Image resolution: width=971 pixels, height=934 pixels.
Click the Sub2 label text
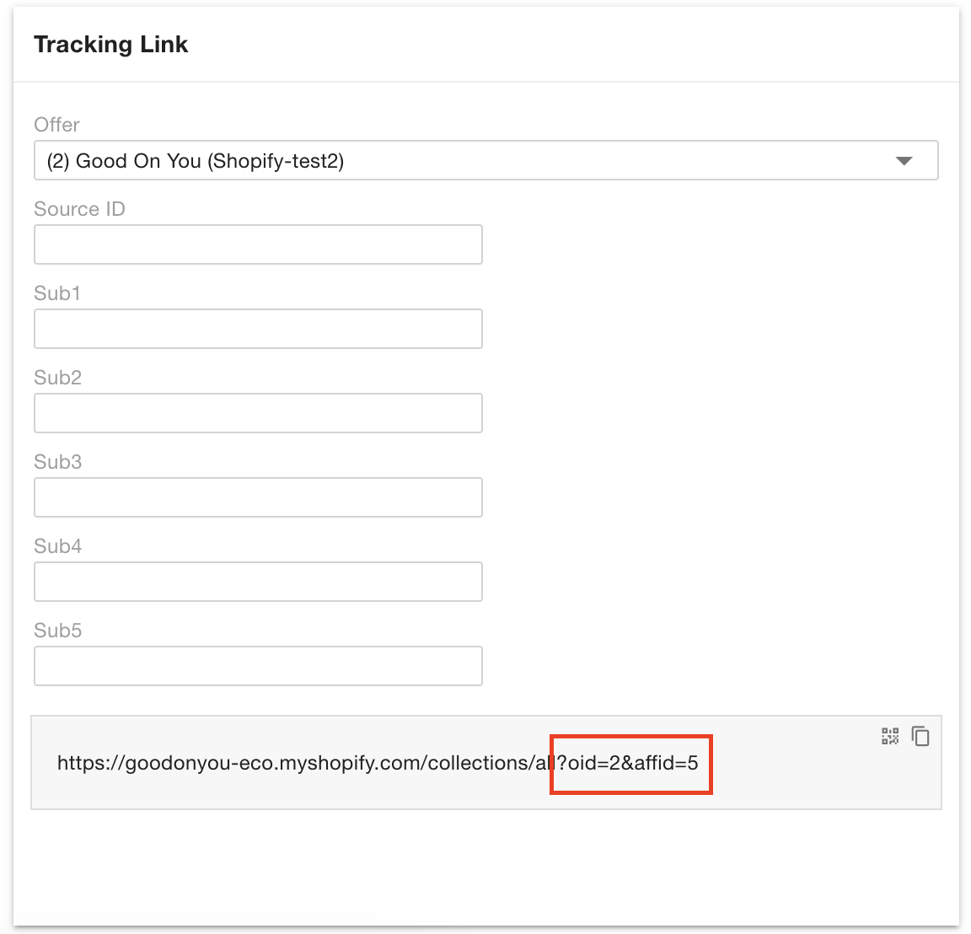point(57,378)
